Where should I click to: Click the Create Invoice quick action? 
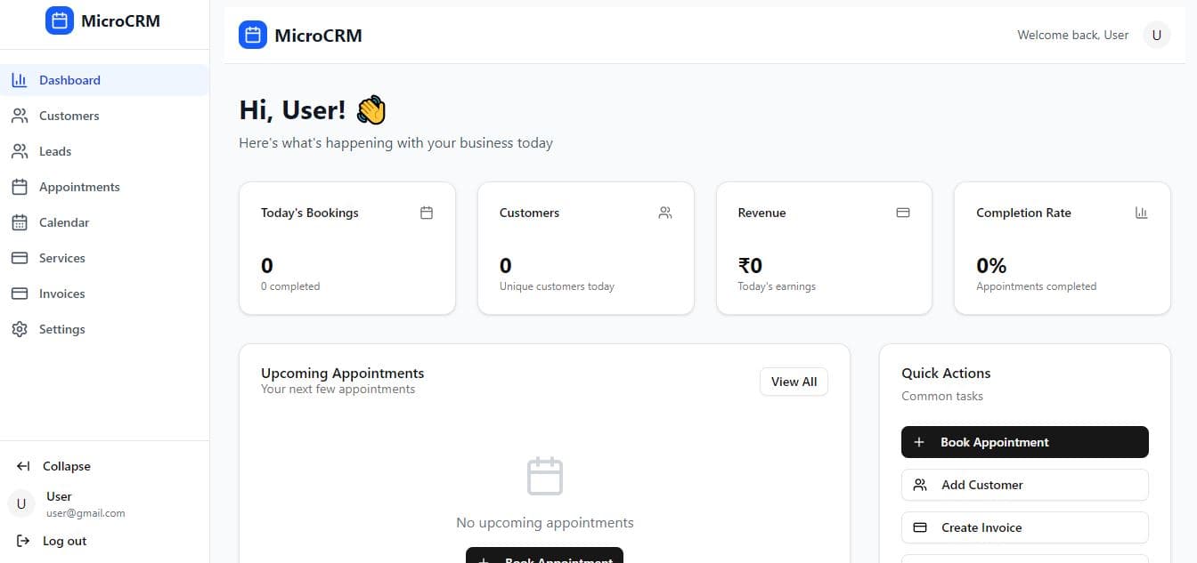pyautogui.click(x=1024, y=527)
